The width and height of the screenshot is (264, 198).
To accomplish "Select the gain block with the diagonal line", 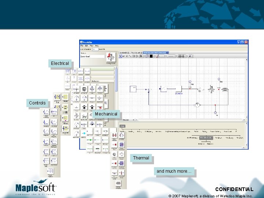I will (163, 89).
